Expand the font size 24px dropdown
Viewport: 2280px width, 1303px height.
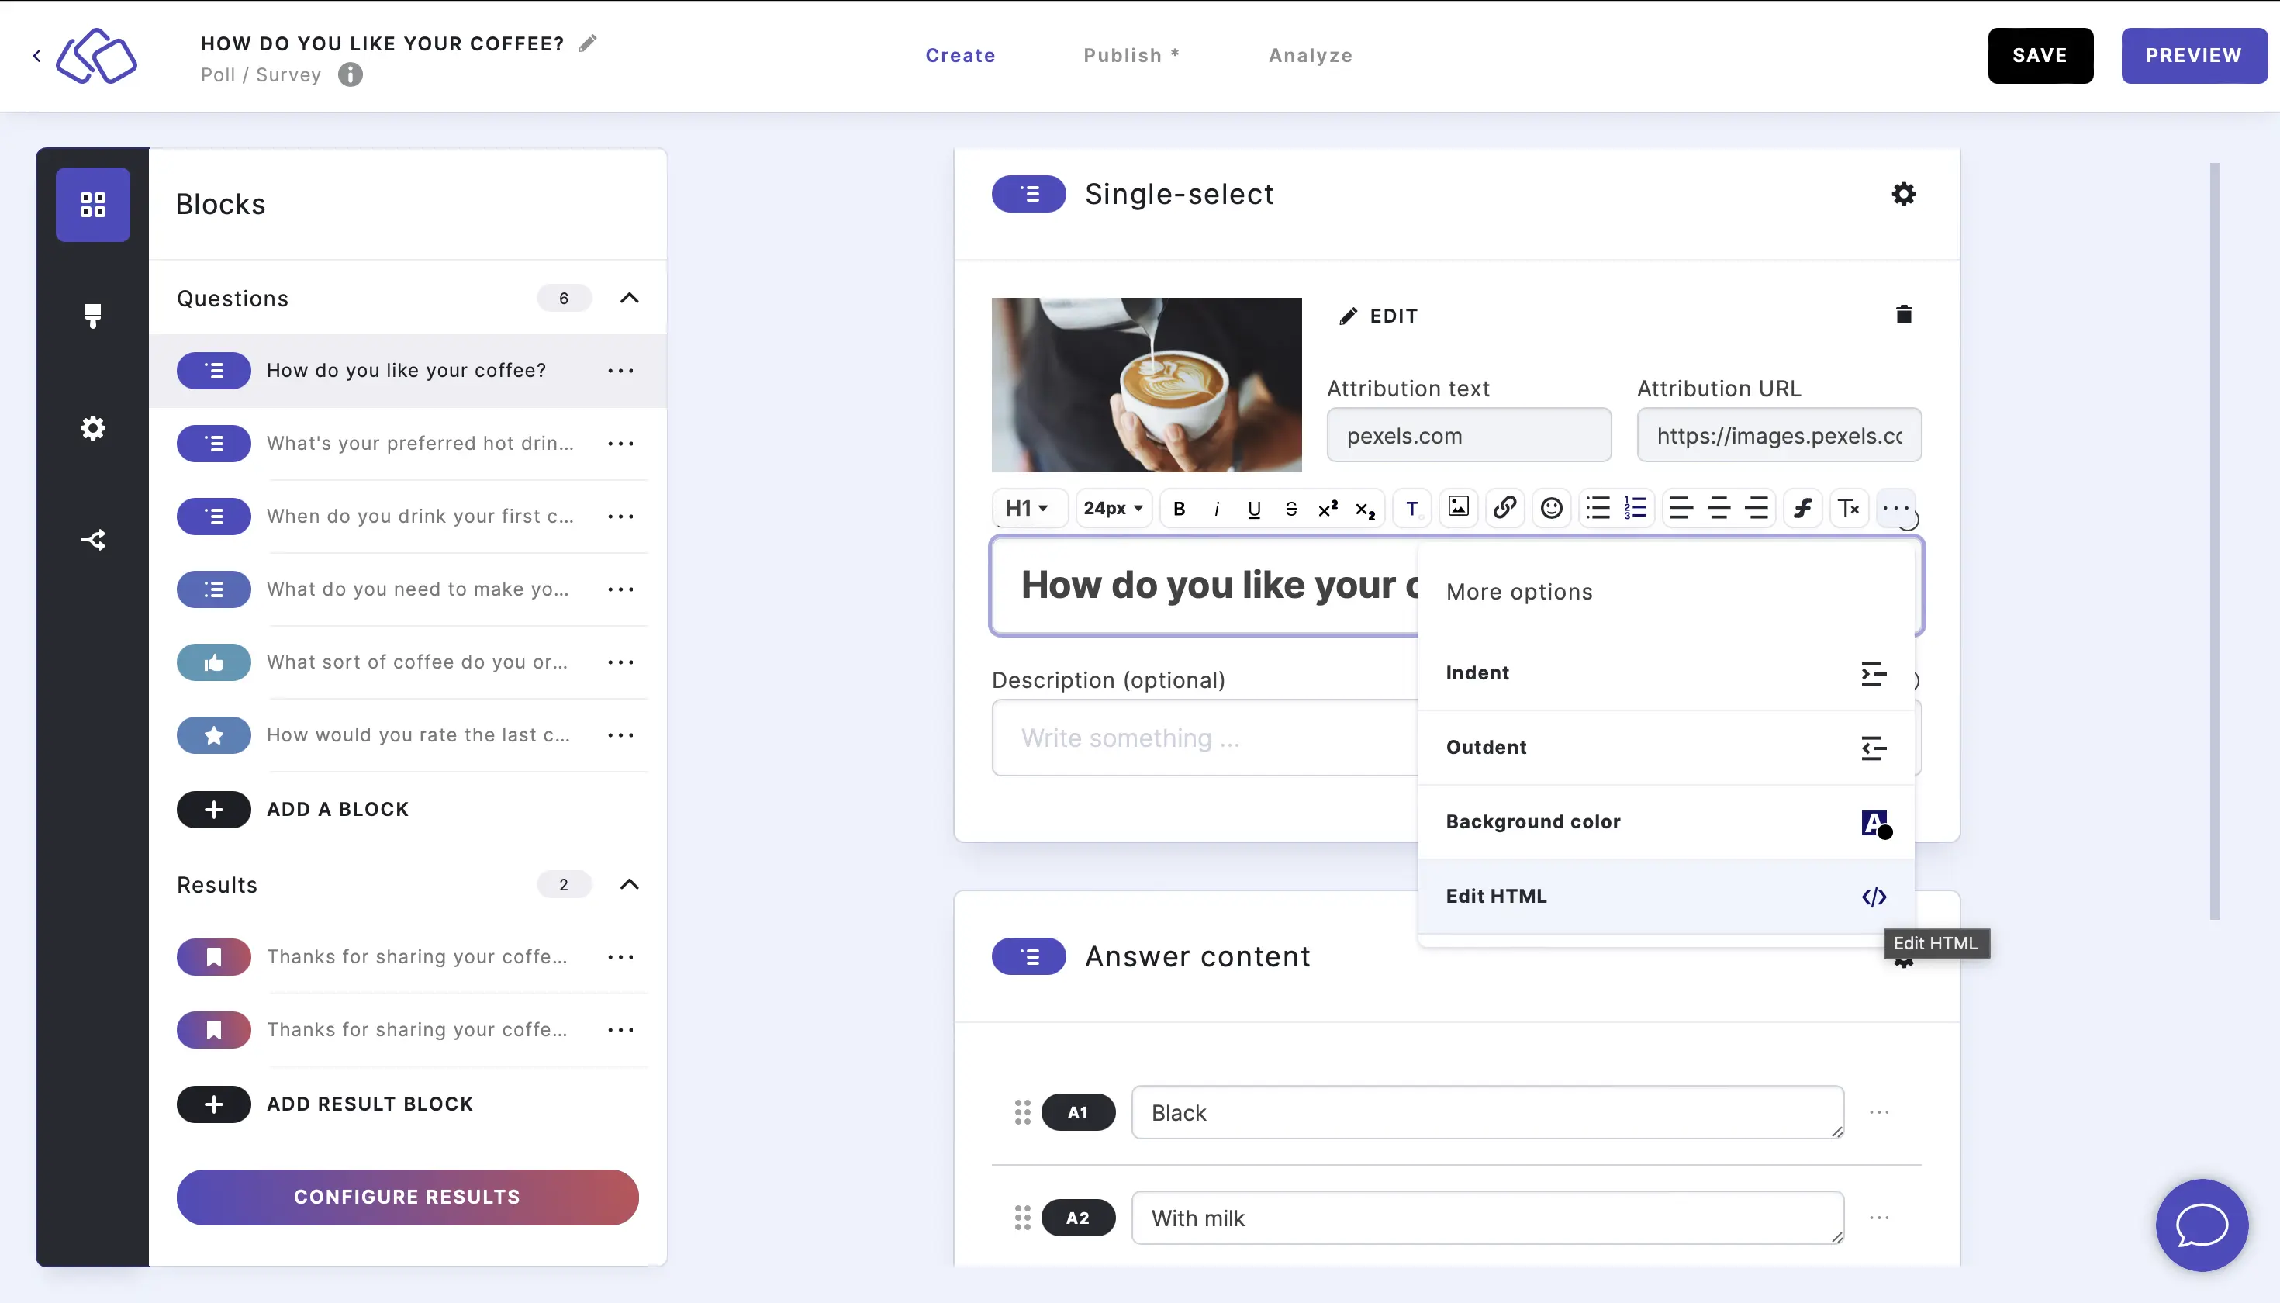click(x=1111, y=507)
